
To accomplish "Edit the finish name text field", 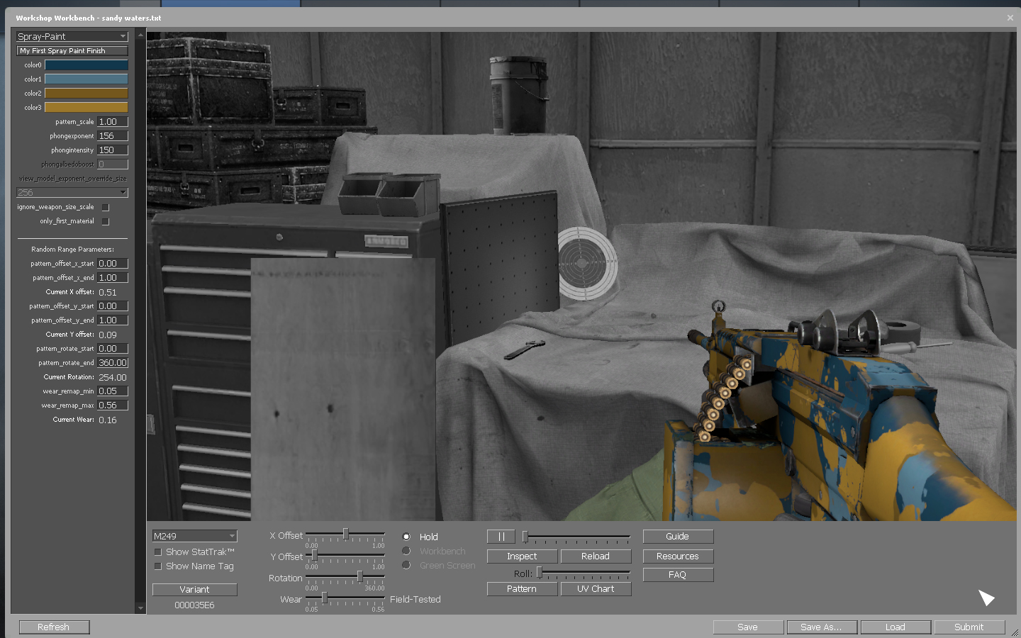I will point(72,51).
